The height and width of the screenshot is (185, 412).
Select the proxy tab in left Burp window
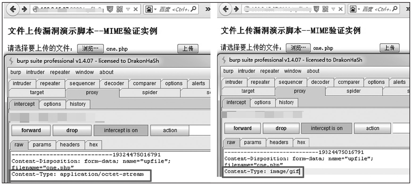coord(92,93)
